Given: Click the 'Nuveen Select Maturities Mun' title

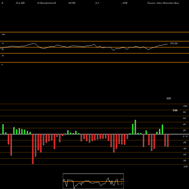Looking at the screenshot, I should [163, 3].
